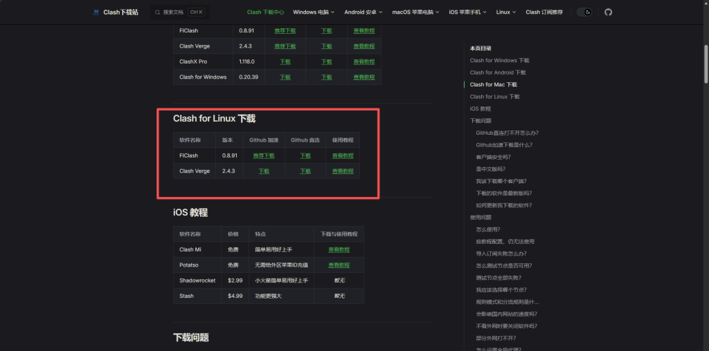Open 查看教程 for Potatso
Image resolution: width=709 pixels, height=351 pixels.
(339, 265)
